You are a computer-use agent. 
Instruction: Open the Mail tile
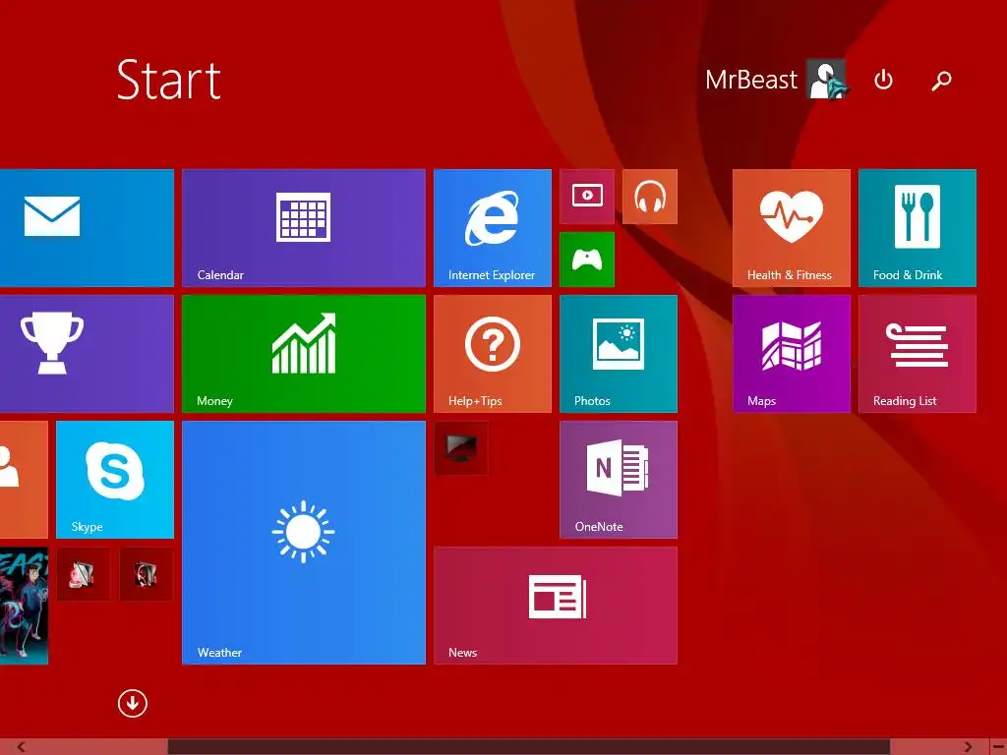(87, 228)
